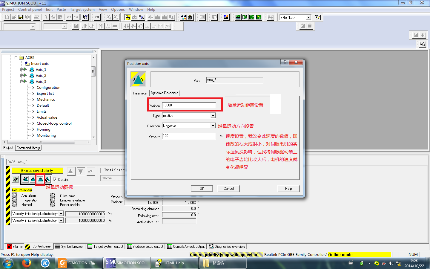The height and width of the screenshot is (269, 430).
Task: Open the Project menu
Action: [x=8, y=10]
